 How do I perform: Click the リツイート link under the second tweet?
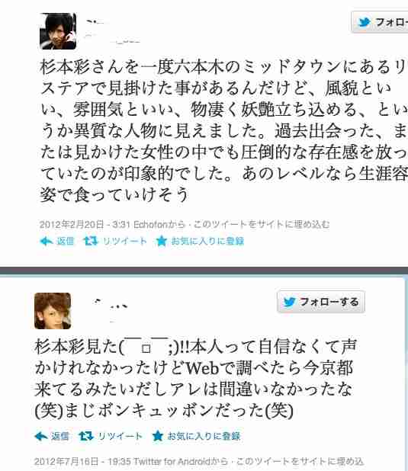pos(120,436)
